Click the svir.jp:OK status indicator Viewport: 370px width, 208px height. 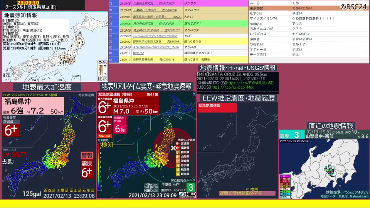click(x=151, y=187)
